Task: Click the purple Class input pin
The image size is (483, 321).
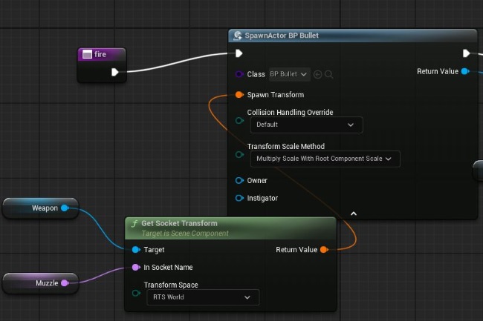Action: 239,74
